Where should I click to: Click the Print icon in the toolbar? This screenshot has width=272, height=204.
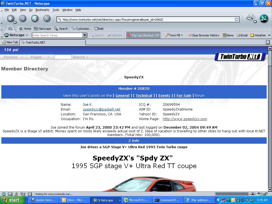tap(249, 18)
